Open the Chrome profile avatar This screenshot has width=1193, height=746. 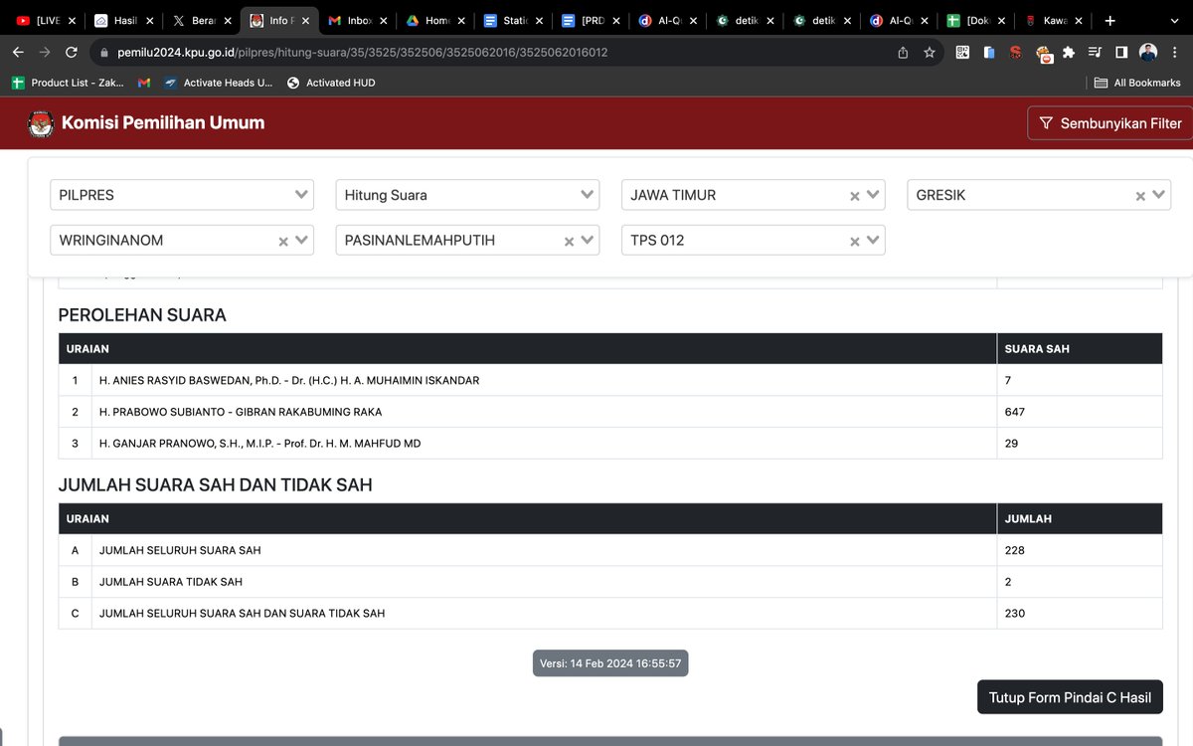pyautogui.click(x=1148, y=53)
